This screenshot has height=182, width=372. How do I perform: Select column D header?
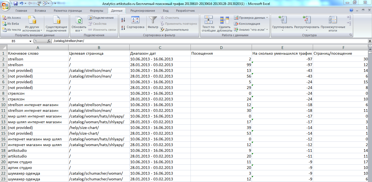pos(221,48)
